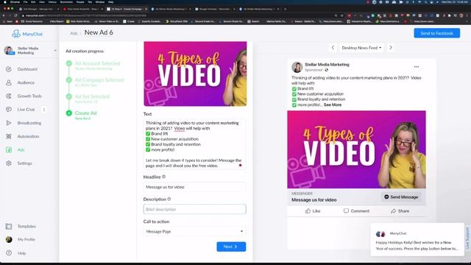471x265 pixels.
Task: Open Call to action Message Page dropdown
Action: point(194,231)
